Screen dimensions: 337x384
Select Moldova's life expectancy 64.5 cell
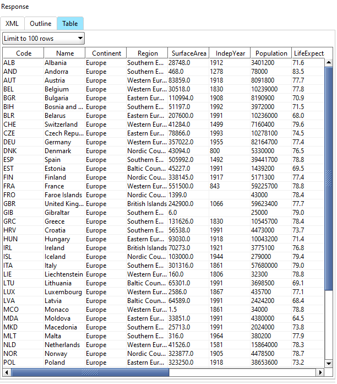(x=308, y=318)
